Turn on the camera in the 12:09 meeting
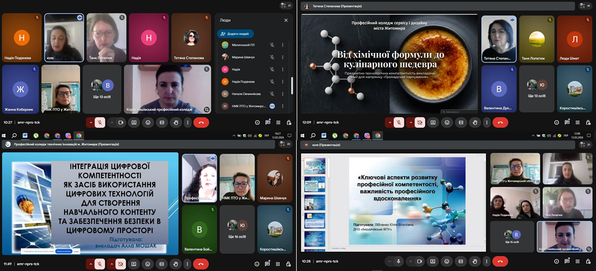Image resolution: width=596 pixels, height=271 pixels. point(420,123)
